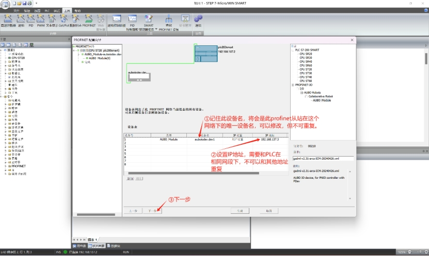
Task: Collapse the PLC S7-200 SMART catalog node
Action: point(292,50)
